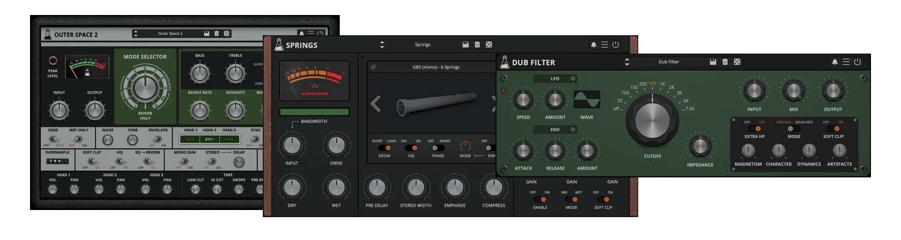The height and width of the screenshot is (240, 901).
Task: Click the dice randomize icon in Outer Space 2
Action: (226, 33)
